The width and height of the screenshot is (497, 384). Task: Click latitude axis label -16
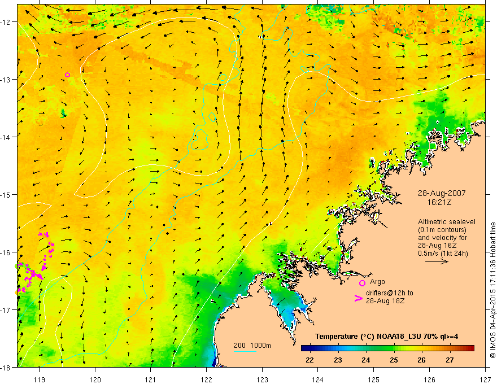pos(6,252)
